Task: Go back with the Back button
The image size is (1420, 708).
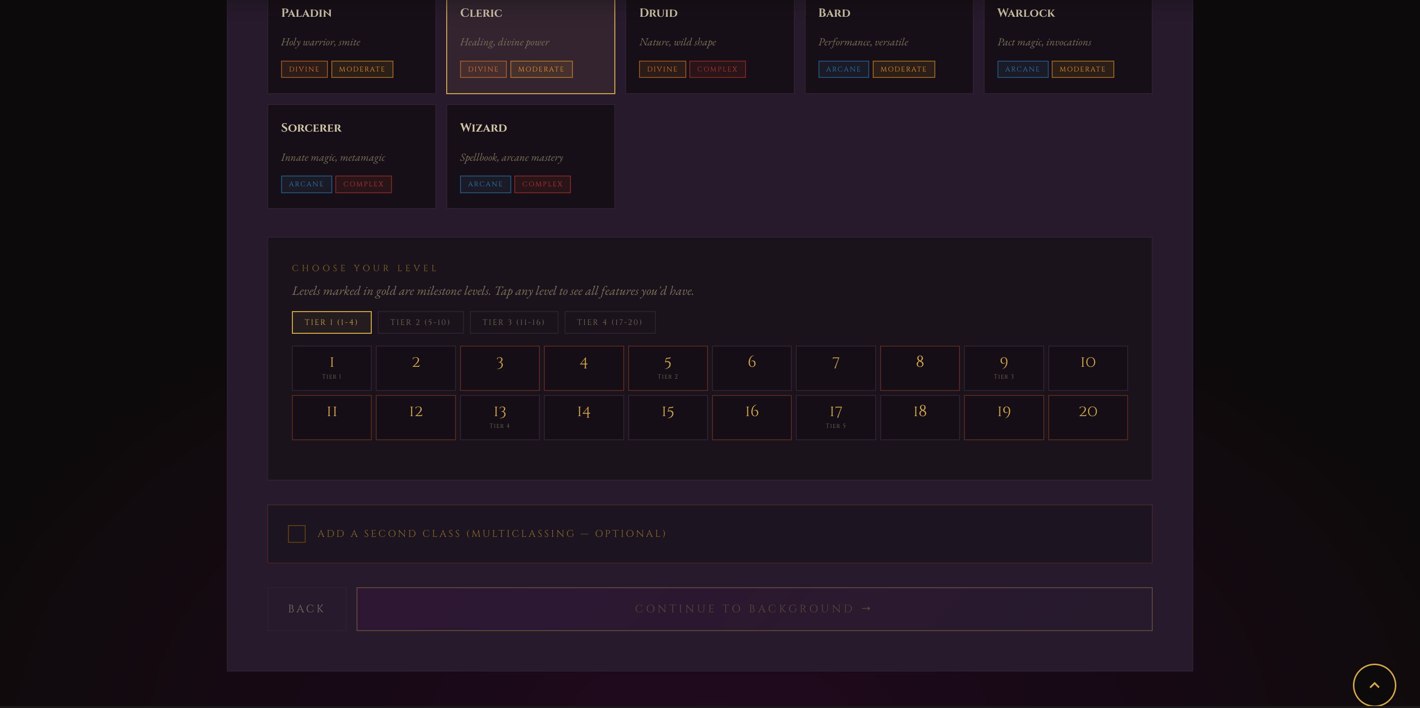Action: coord(307,609)
